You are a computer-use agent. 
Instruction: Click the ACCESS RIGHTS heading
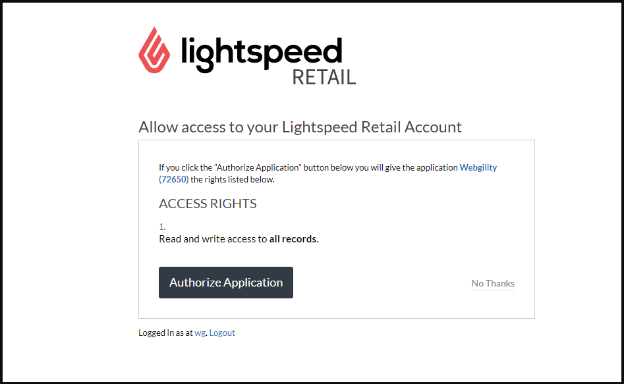[208, 204]
